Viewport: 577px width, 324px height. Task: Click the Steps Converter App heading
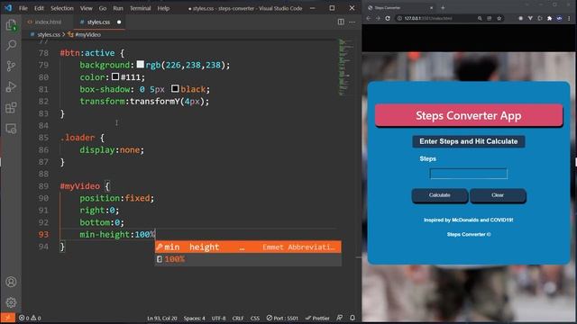pyautogui.click(x=469, y=115)
